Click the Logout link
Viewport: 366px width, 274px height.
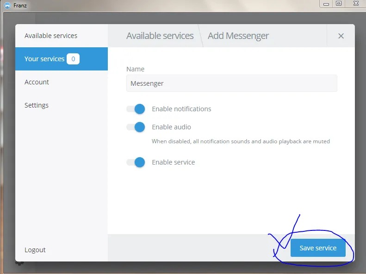35,250
